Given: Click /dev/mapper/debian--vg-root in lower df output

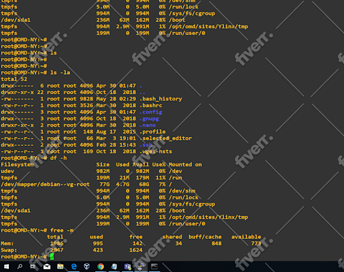Looking at the screenshot, I should (x=45, y=184).
